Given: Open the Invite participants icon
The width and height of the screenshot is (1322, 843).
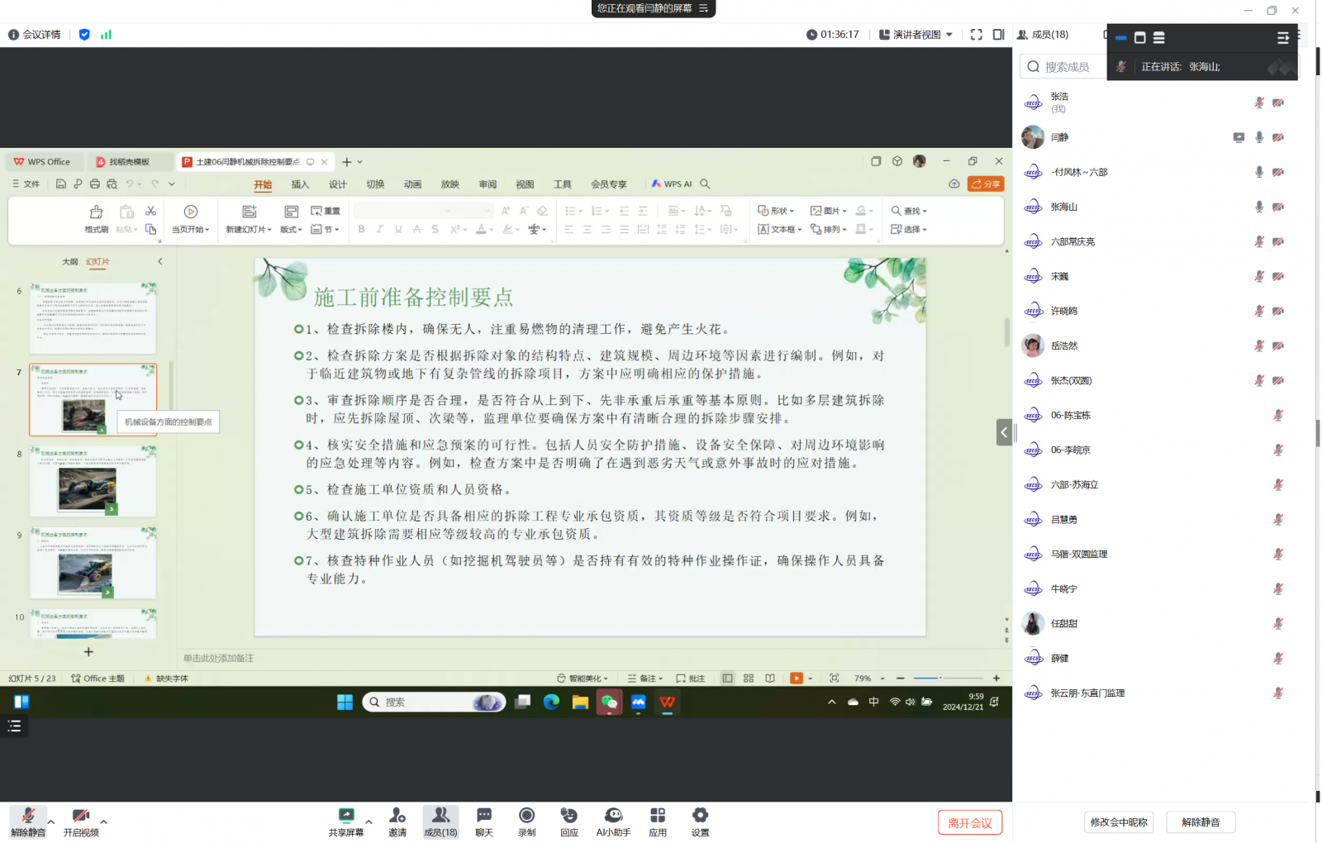Looking at the screenshot, I should tap(397, 822).
